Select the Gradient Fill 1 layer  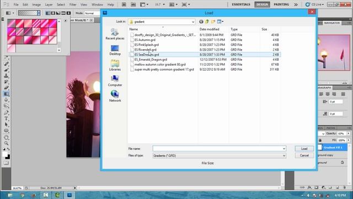pyautogui.click(x=333, y=148)
